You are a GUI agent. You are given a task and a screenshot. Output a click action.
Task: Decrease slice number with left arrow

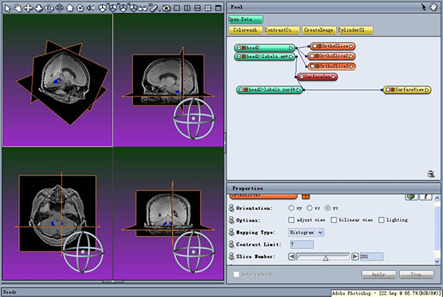point(292,256)
